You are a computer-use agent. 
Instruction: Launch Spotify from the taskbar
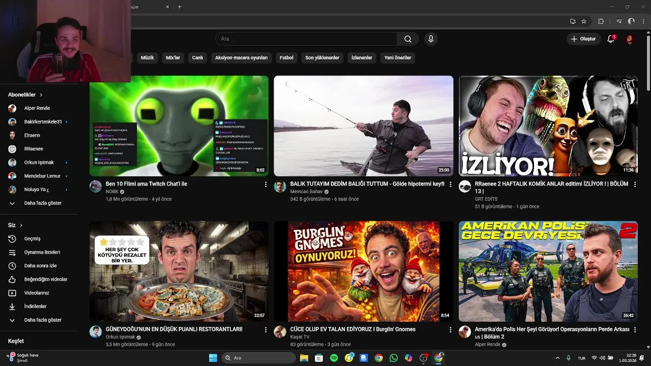[334, 358]
